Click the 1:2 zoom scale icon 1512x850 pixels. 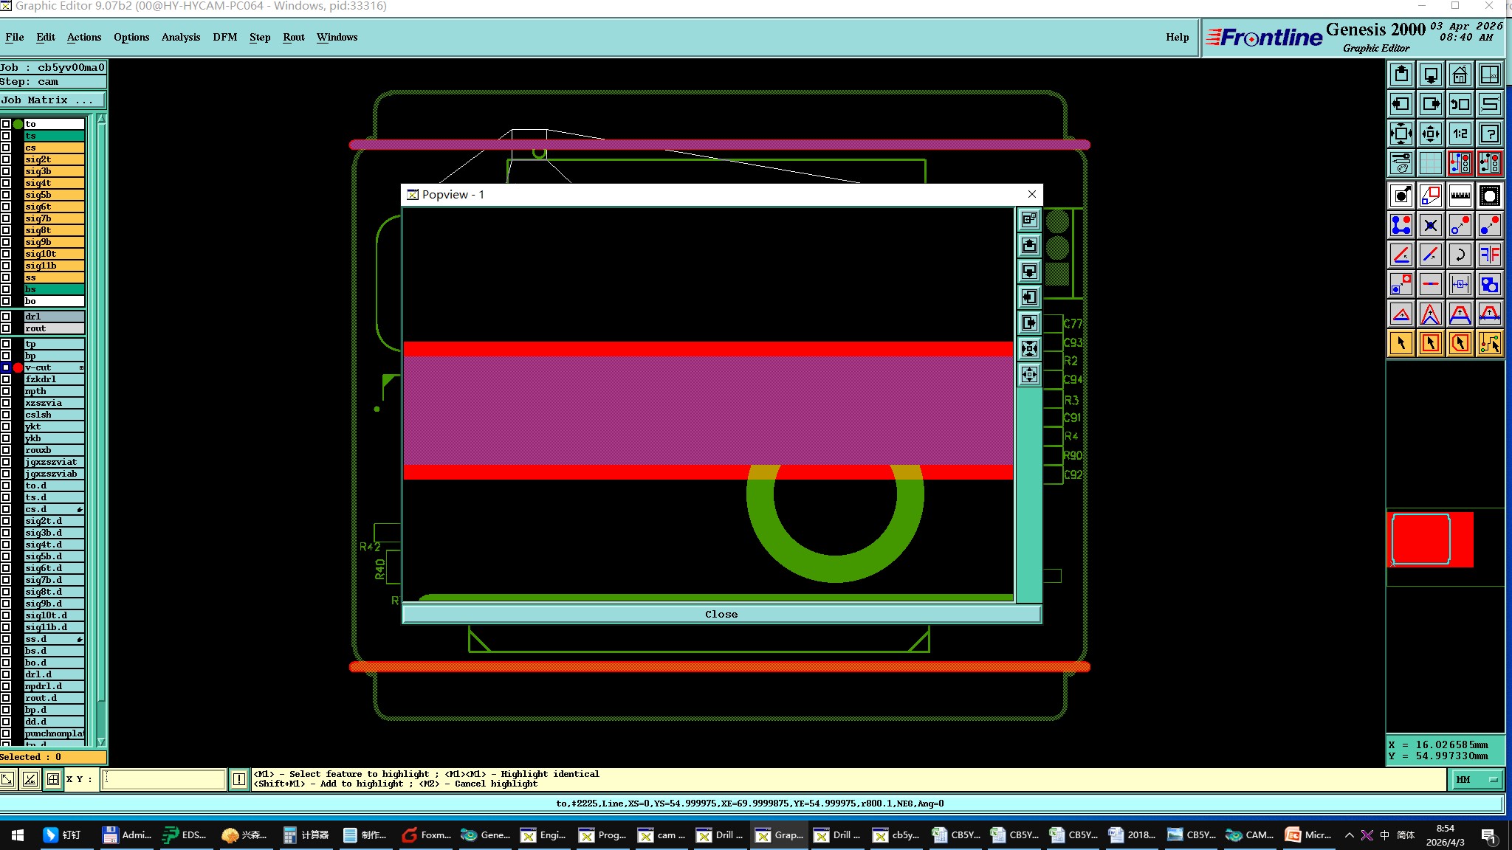click(1460, 134)
